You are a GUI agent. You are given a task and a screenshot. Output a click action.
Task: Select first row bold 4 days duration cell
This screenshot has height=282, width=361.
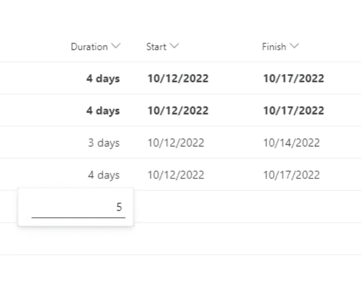(103, 78)
